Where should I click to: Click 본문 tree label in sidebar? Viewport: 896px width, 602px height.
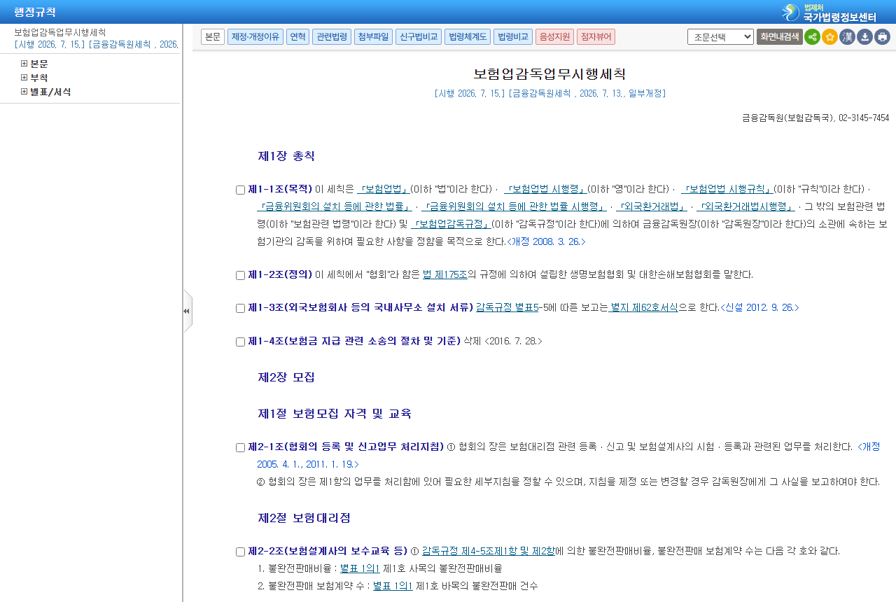click(x=39, y=64)
